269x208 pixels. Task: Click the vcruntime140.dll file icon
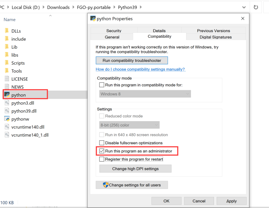pyautogui.click(x=7, y=127)
